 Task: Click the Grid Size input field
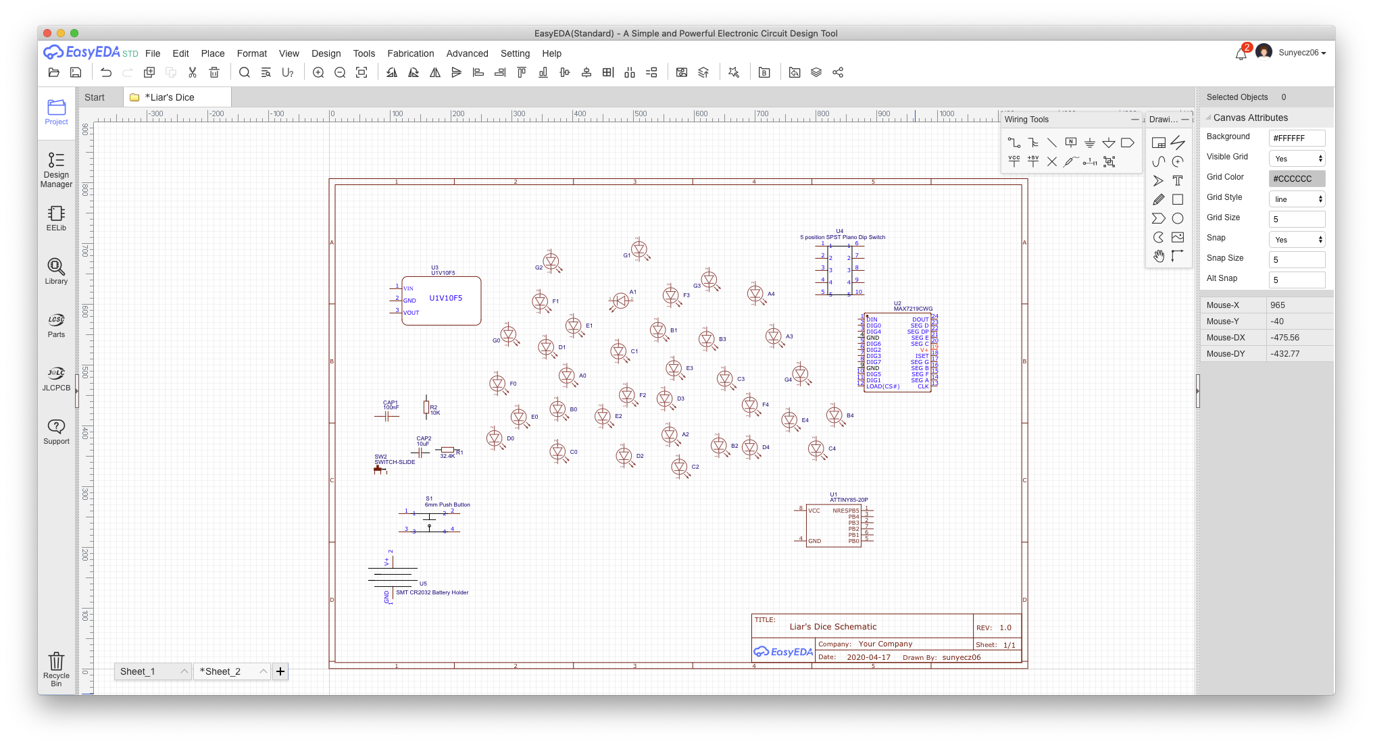tap(1297, 219)
